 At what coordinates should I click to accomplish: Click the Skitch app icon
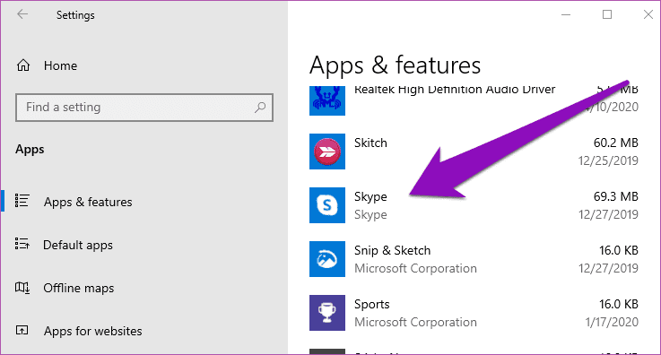tap(327, 152)
